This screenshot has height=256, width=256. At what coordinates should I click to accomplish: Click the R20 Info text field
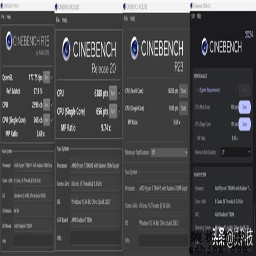coord(95,238)
